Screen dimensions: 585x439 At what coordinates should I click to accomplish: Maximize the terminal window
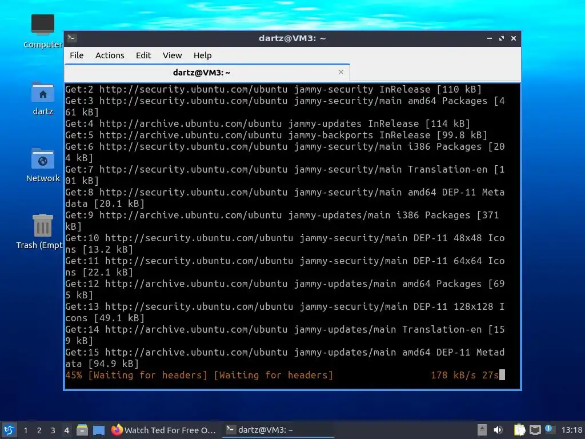point(502,38)
